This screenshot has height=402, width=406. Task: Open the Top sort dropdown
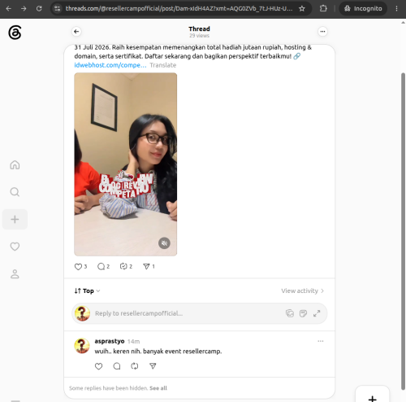pos(87,291)
